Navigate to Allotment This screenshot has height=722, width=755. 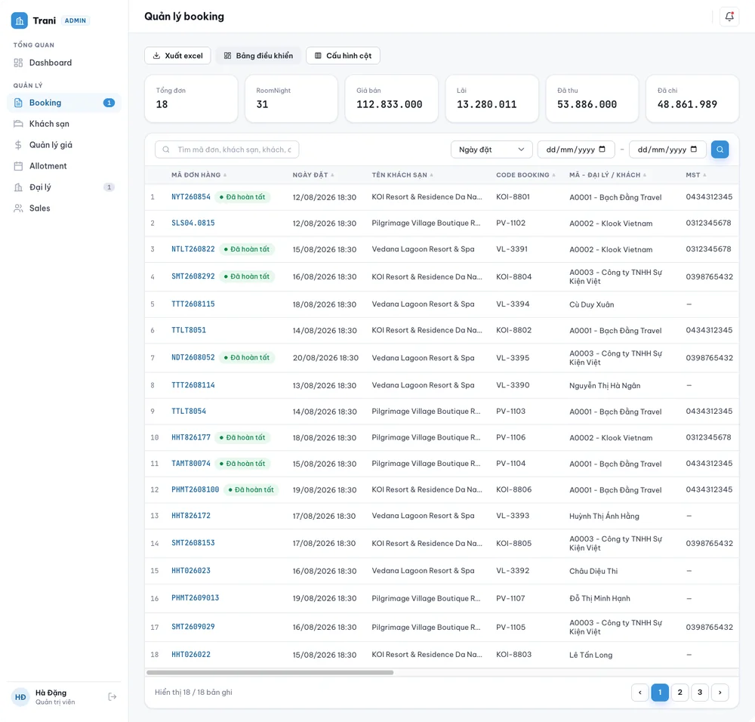[x=64, y=166]
